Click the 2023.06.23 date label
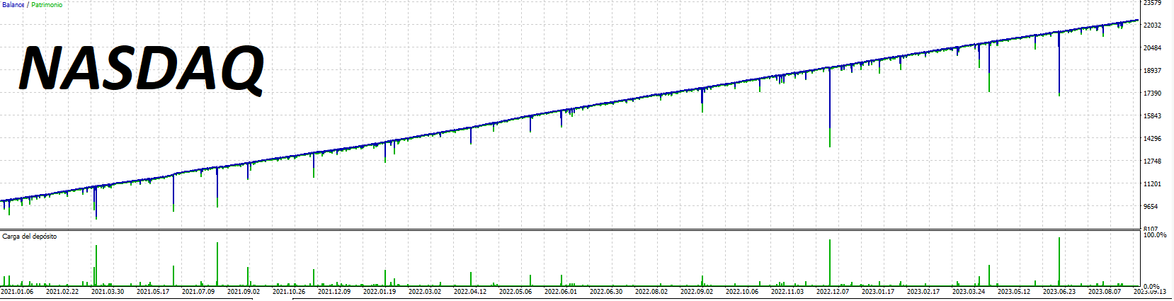The width and height of the screenshot is (1174, 301). pos(1059,291)
